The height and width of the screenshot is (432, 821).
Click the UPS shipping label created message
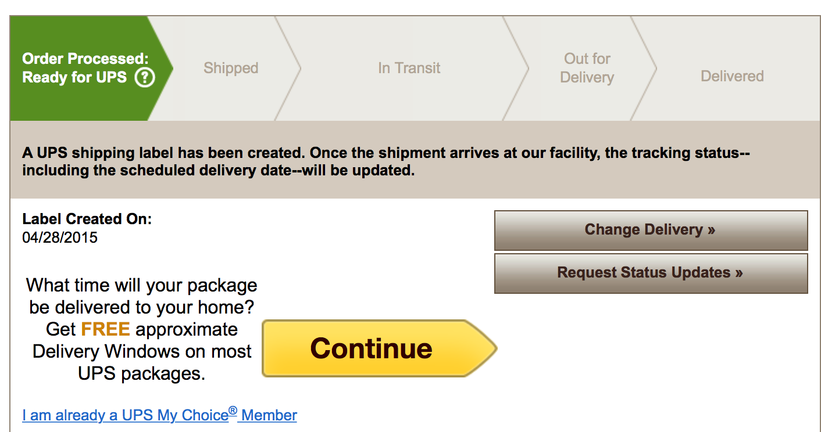click(386, 162)
